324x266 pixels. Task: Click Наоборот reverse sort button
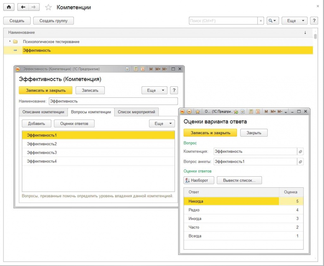point(199,180)
